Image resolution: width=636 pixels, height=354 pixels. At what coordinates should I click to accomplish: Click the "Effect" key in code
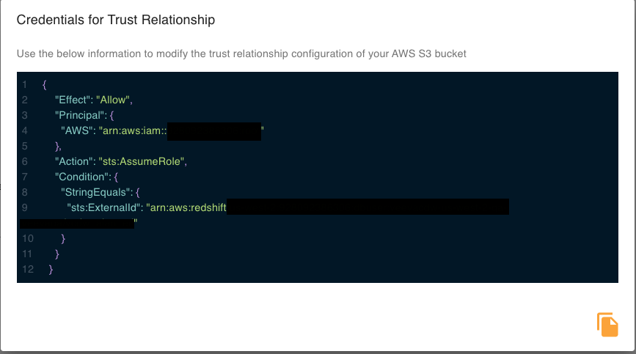pyautogui.click(x=72, y=100)
